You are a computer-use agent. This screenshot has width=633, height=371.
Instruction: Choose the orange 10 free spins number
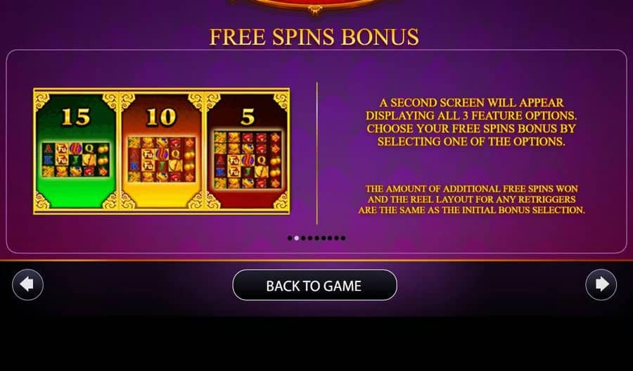click(161, 117)
